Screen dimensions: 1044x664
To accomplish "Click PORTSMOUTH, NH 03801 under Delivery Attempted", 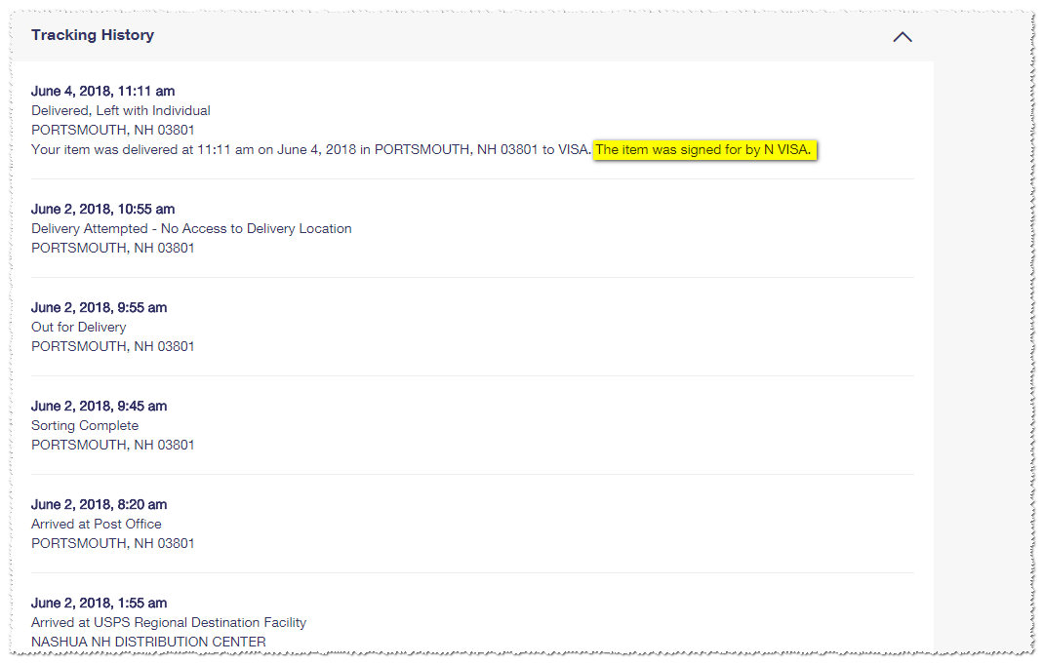I will [x=112, y=248].
